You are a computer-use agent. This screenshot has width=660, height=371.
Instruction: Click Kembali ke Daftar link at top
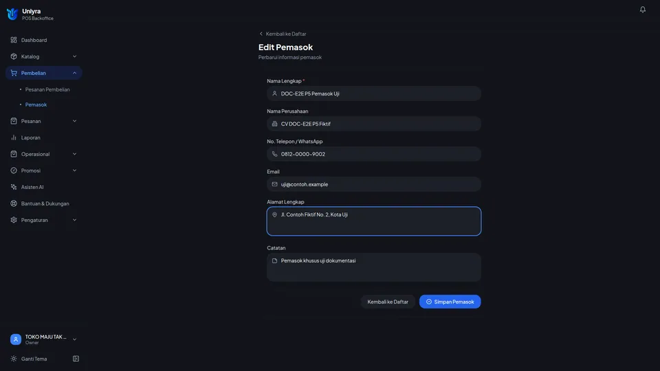[283, 34]
